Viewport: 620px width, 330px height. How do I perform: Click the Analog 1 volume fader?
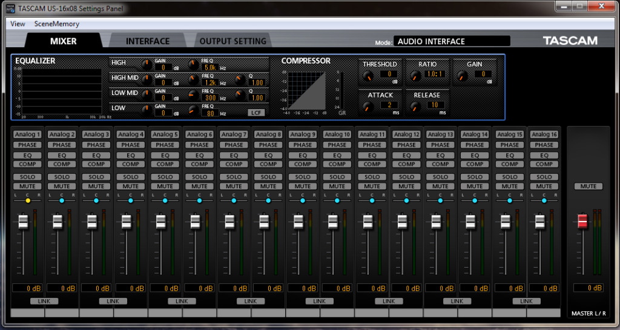click(x=24, y=222)
